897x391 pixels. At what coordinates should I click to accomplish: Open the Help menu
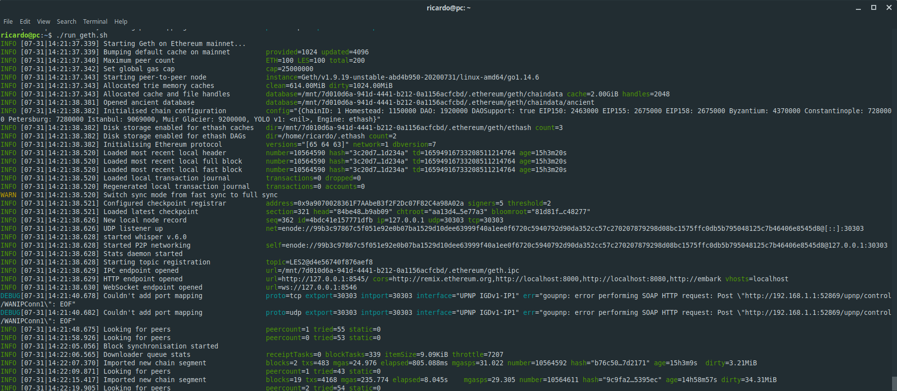tap(121, 22)
